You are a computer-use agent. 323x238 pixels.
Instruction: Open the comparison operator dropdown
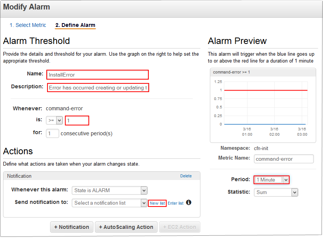(x=54, y=121)
